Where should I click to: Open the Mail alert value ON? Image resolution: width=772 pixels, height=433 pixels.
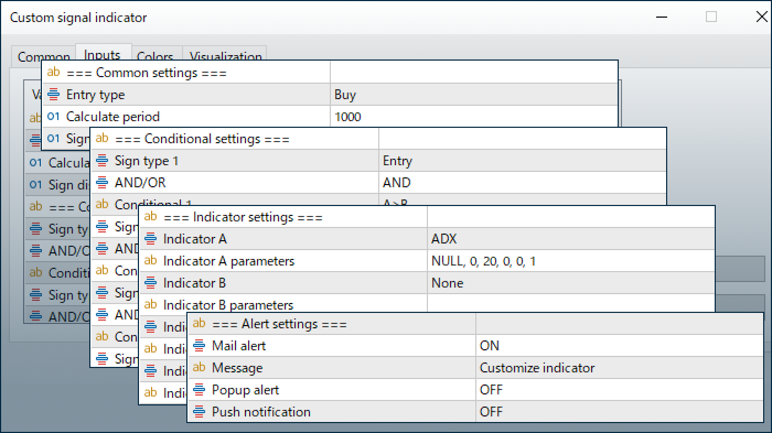(x=619, y=346)
